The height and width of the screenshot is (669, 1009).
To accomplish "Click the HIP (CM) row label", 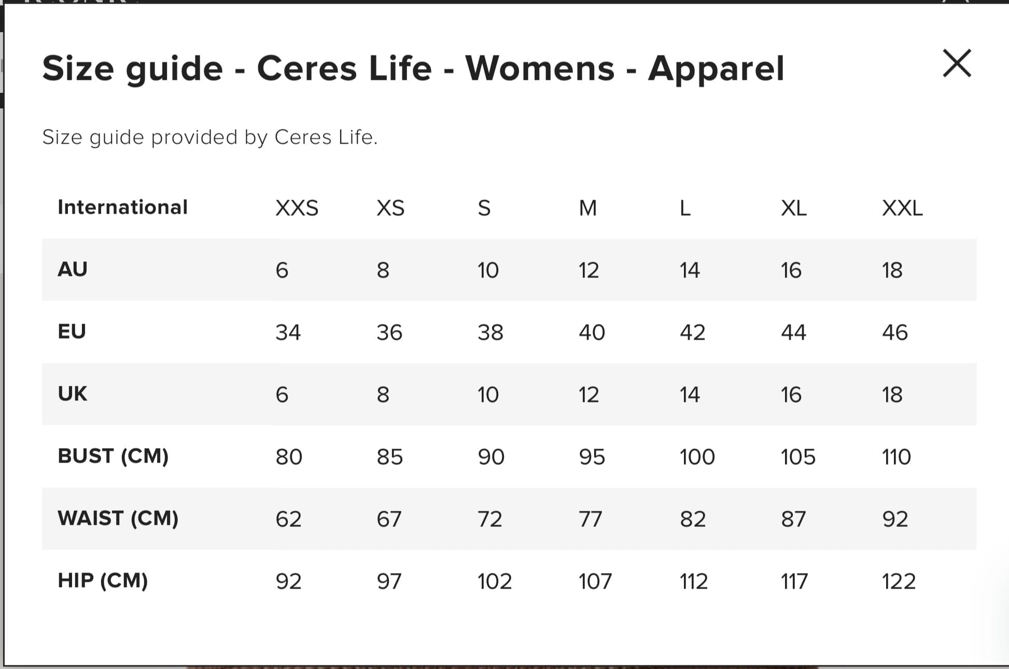I will click(x=103, y=581).
